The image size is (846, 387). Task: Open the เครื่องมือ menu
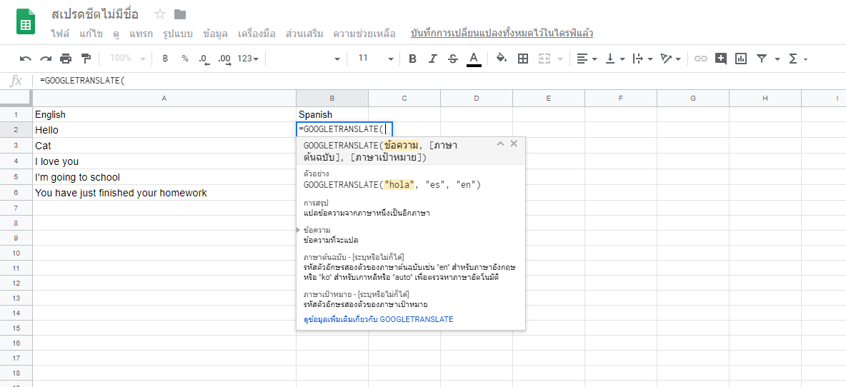pos(257,34)
